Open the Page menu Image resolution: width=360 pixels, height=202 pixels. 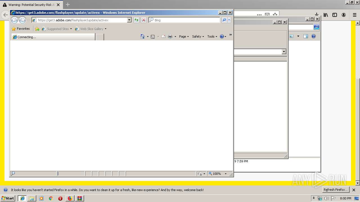[x=184, y=36]
